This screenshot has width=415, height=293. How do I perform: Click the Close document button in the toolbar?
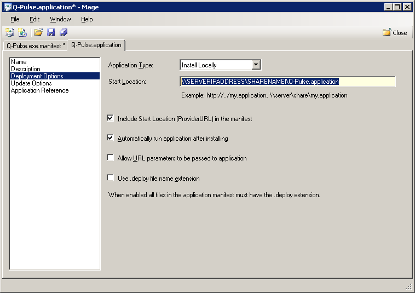pos(395,32)
